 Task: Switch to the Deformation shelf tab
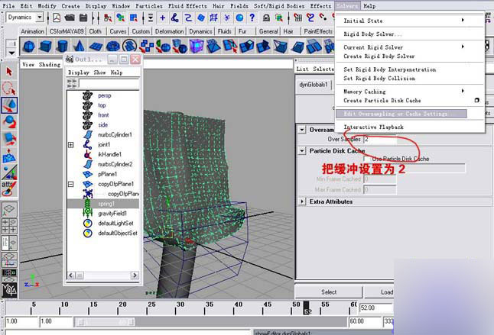[x=170, y=31]
